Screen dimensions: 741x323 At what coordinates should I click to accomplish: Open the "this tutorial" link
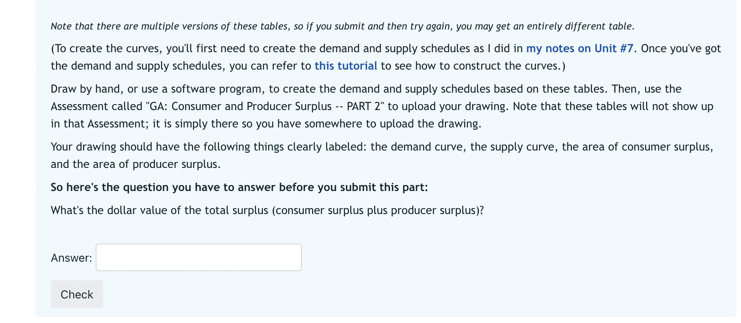[x=346, y=66]
